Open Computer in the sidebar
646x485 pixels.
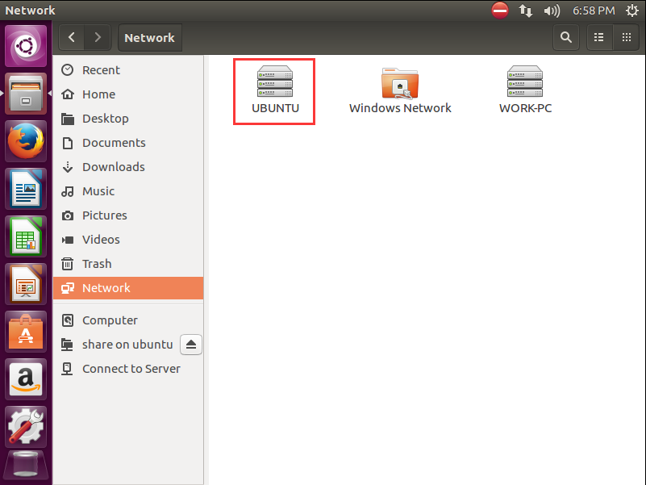tap(128, 320)
